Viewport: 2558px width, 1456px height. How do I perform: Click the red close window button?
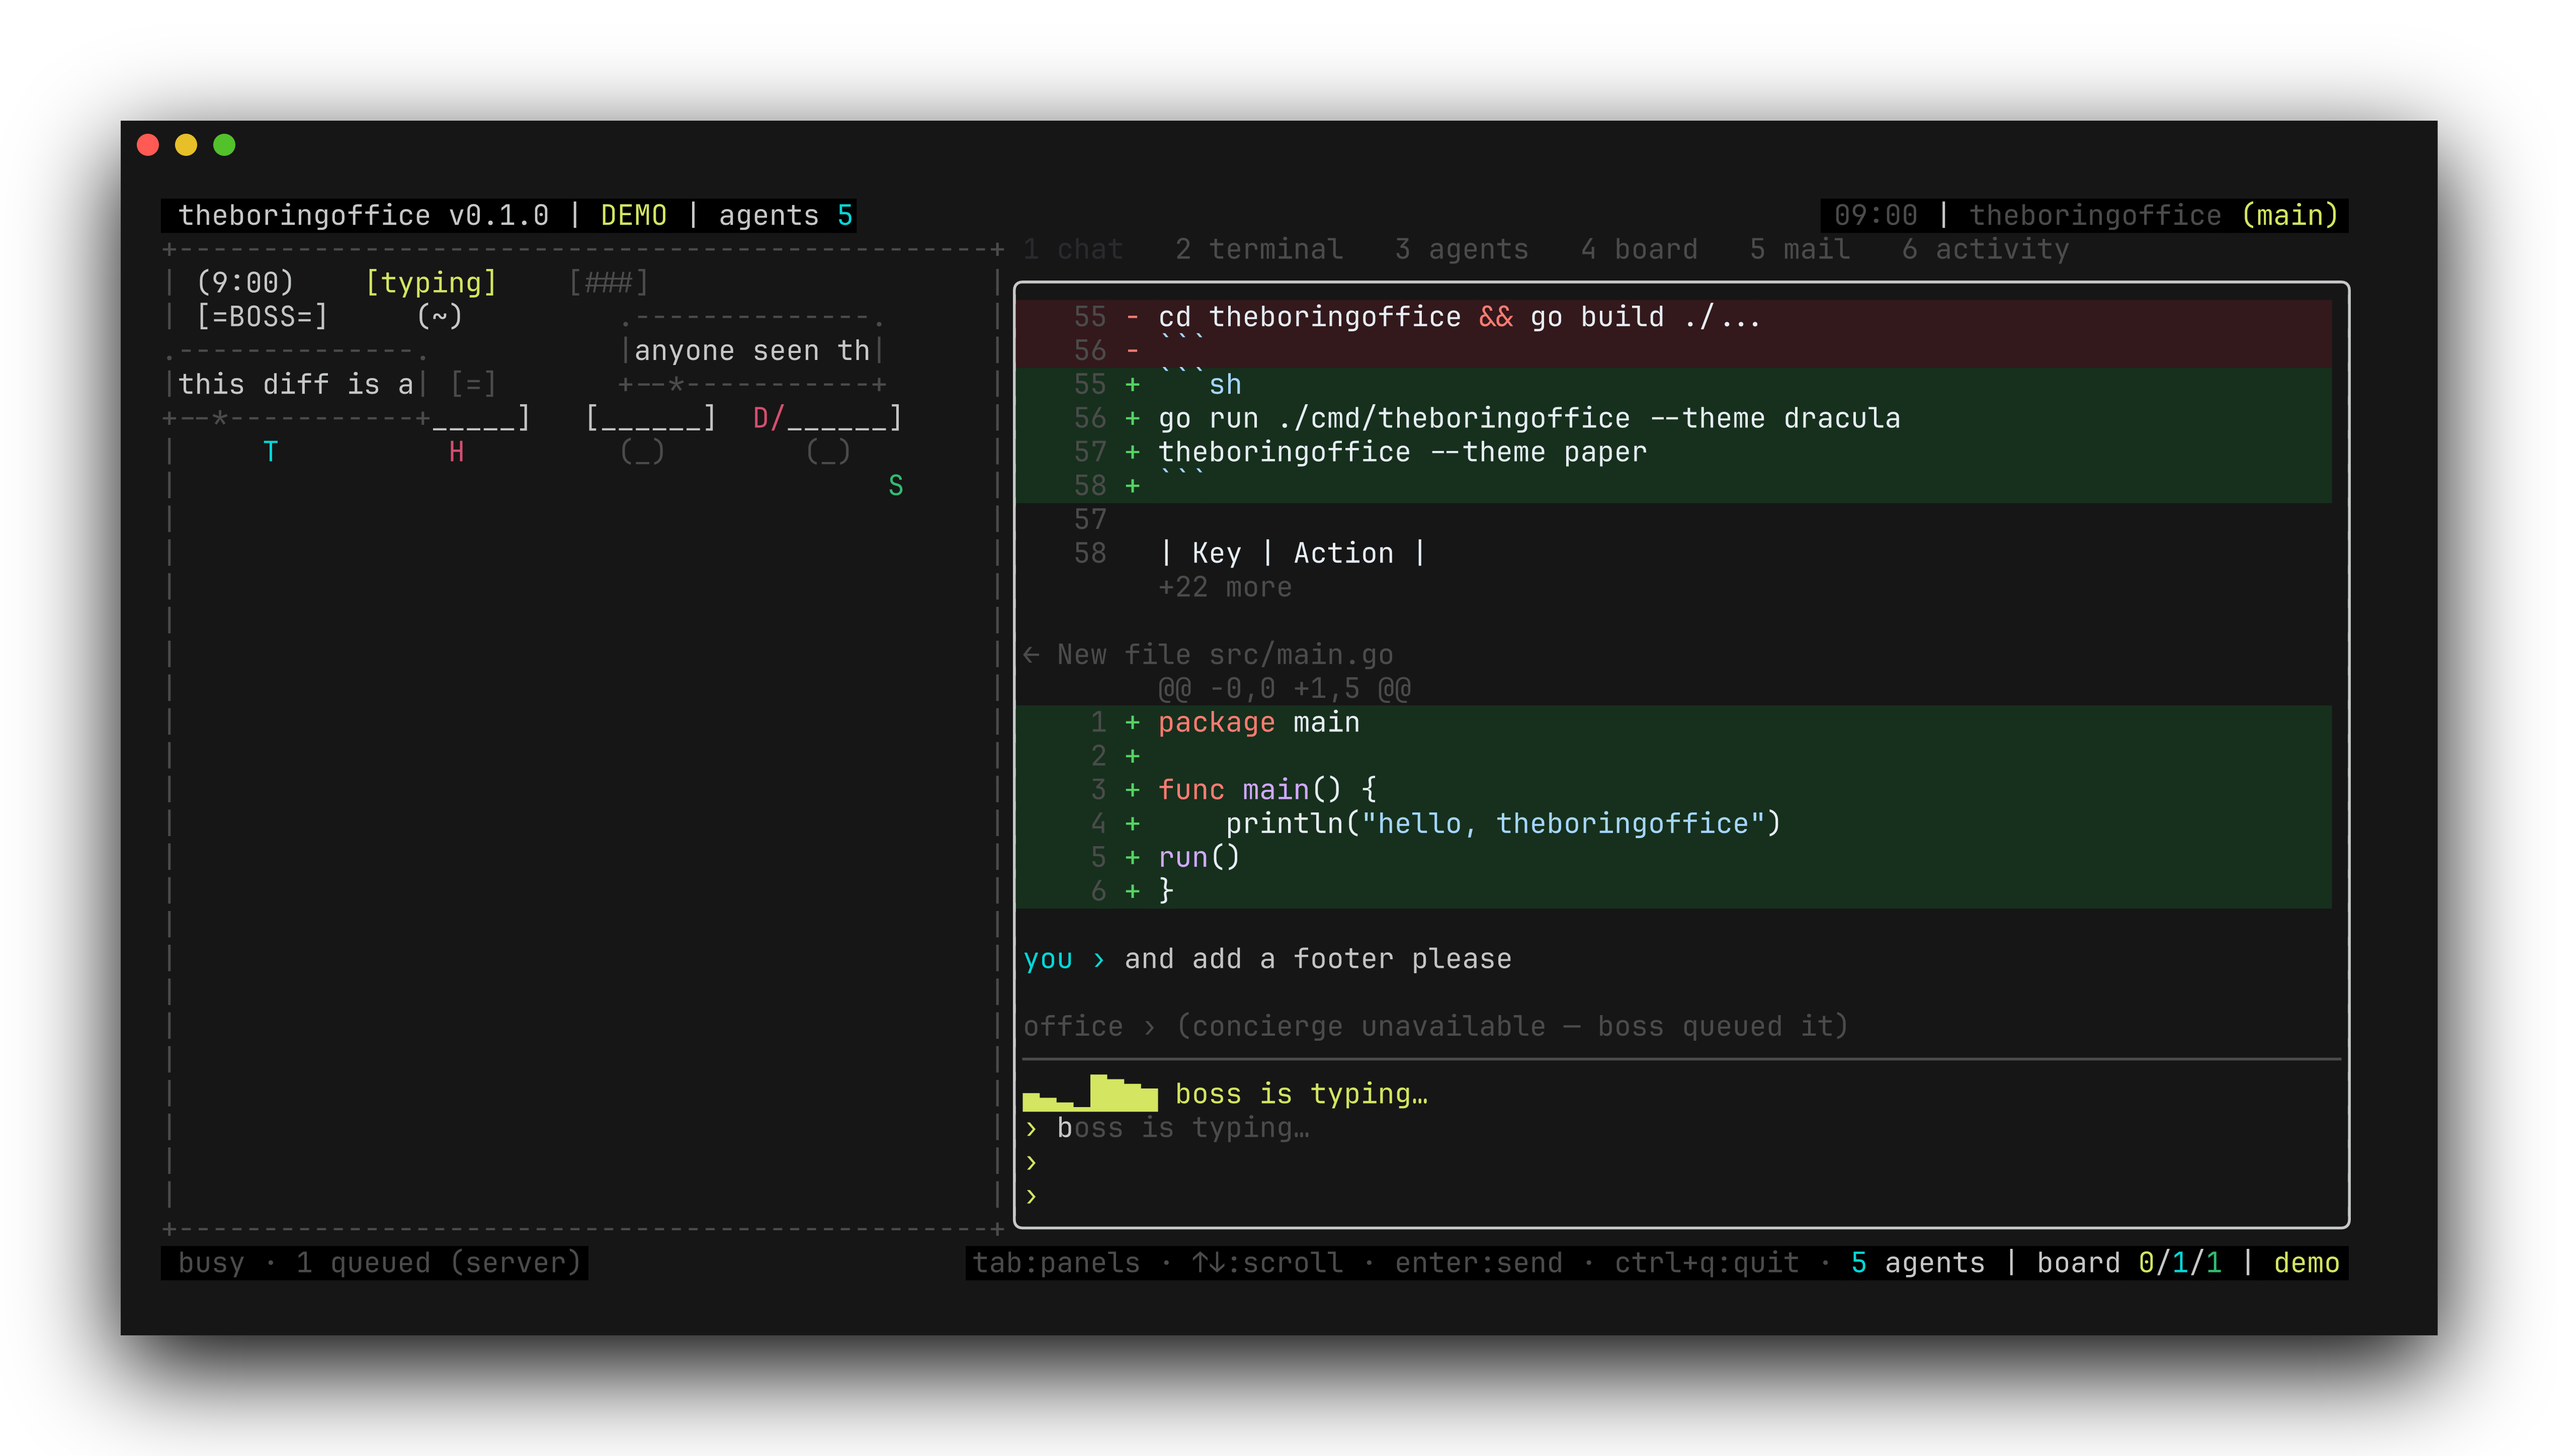click(x=148, y=145)
